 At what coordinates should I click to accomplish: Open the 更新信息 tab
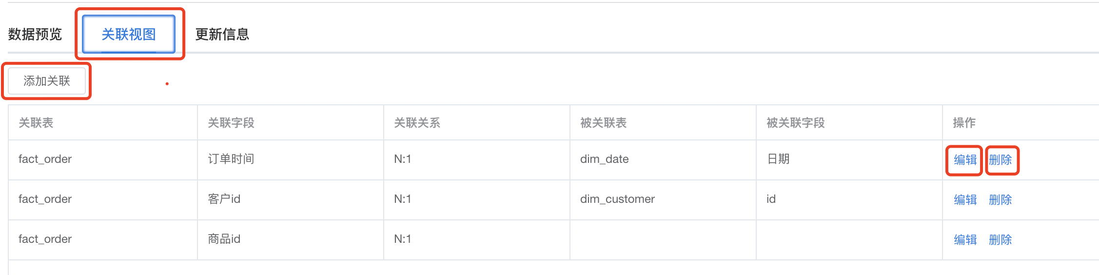(222, 34)
